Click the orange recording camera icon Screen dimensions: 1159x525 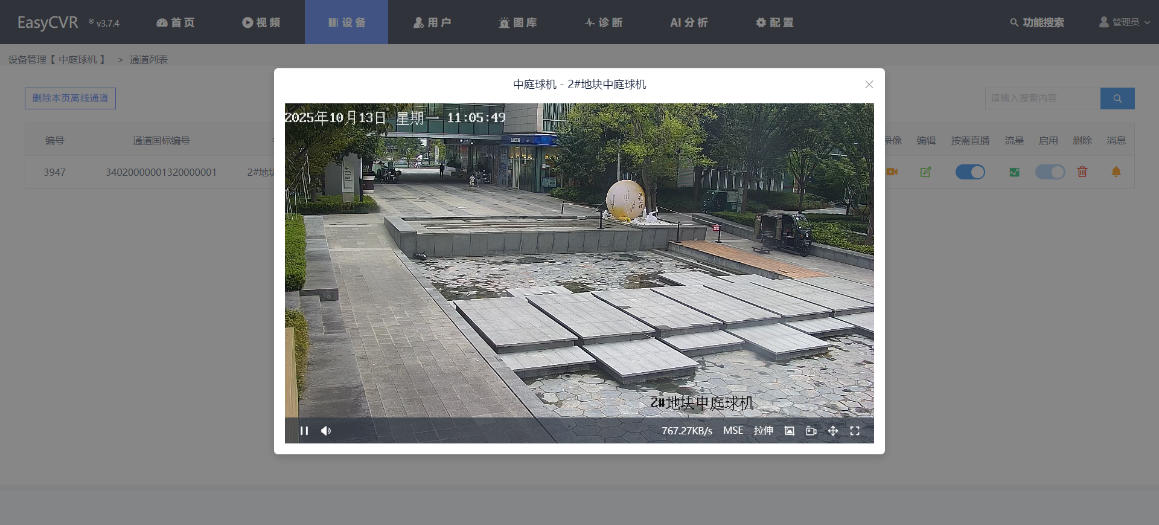point(892,172)
